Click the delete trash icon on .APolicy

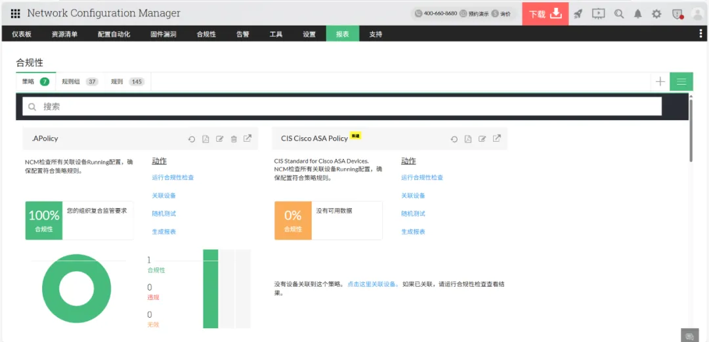234,139
